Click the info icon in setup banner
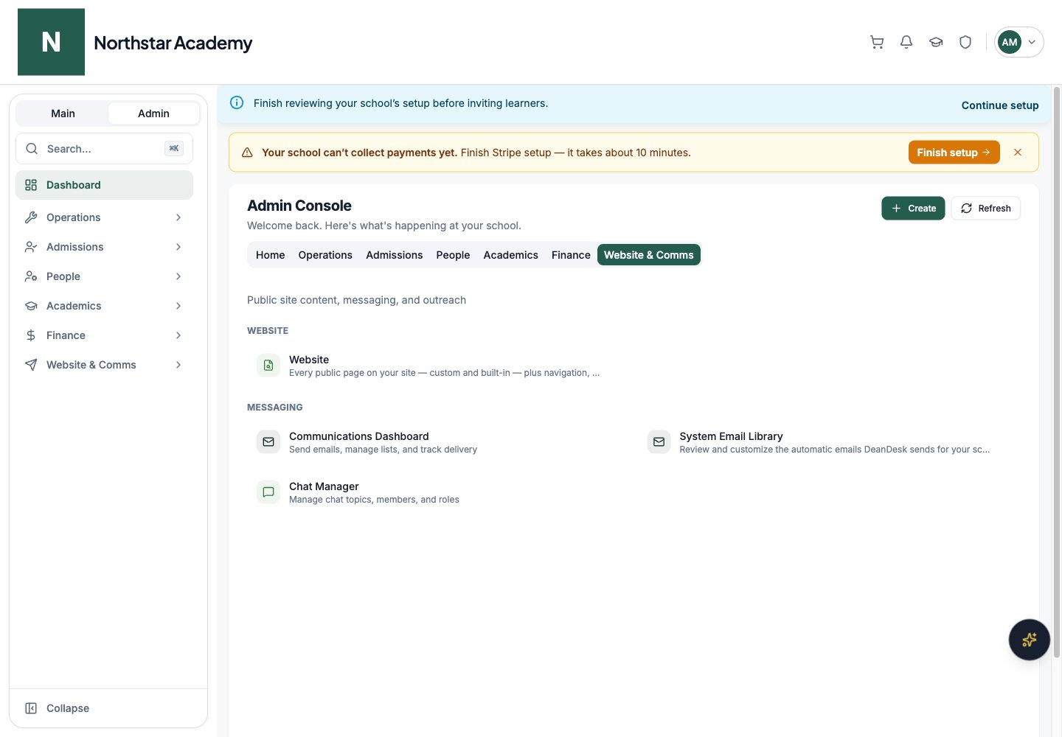Viewport: 1062px width, 737px height. pos(237,102)
